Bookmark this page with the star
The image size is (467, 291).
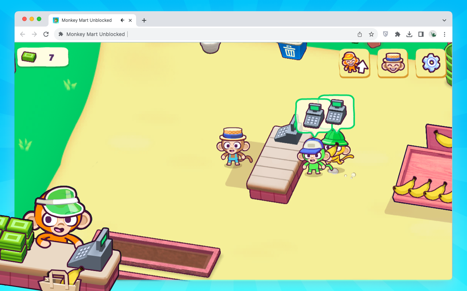pos(371,34)
